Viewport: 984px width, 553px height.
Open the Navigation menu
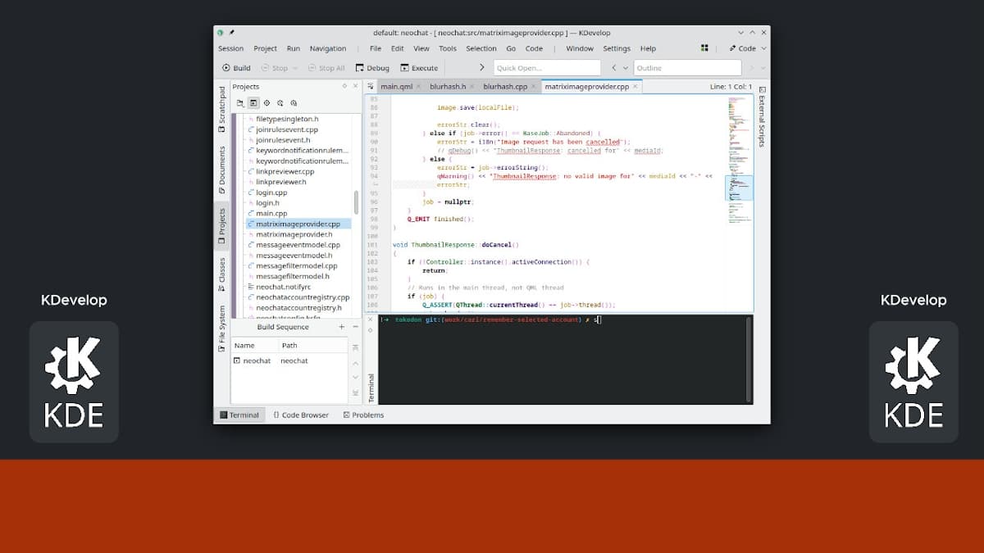(328, 48)
